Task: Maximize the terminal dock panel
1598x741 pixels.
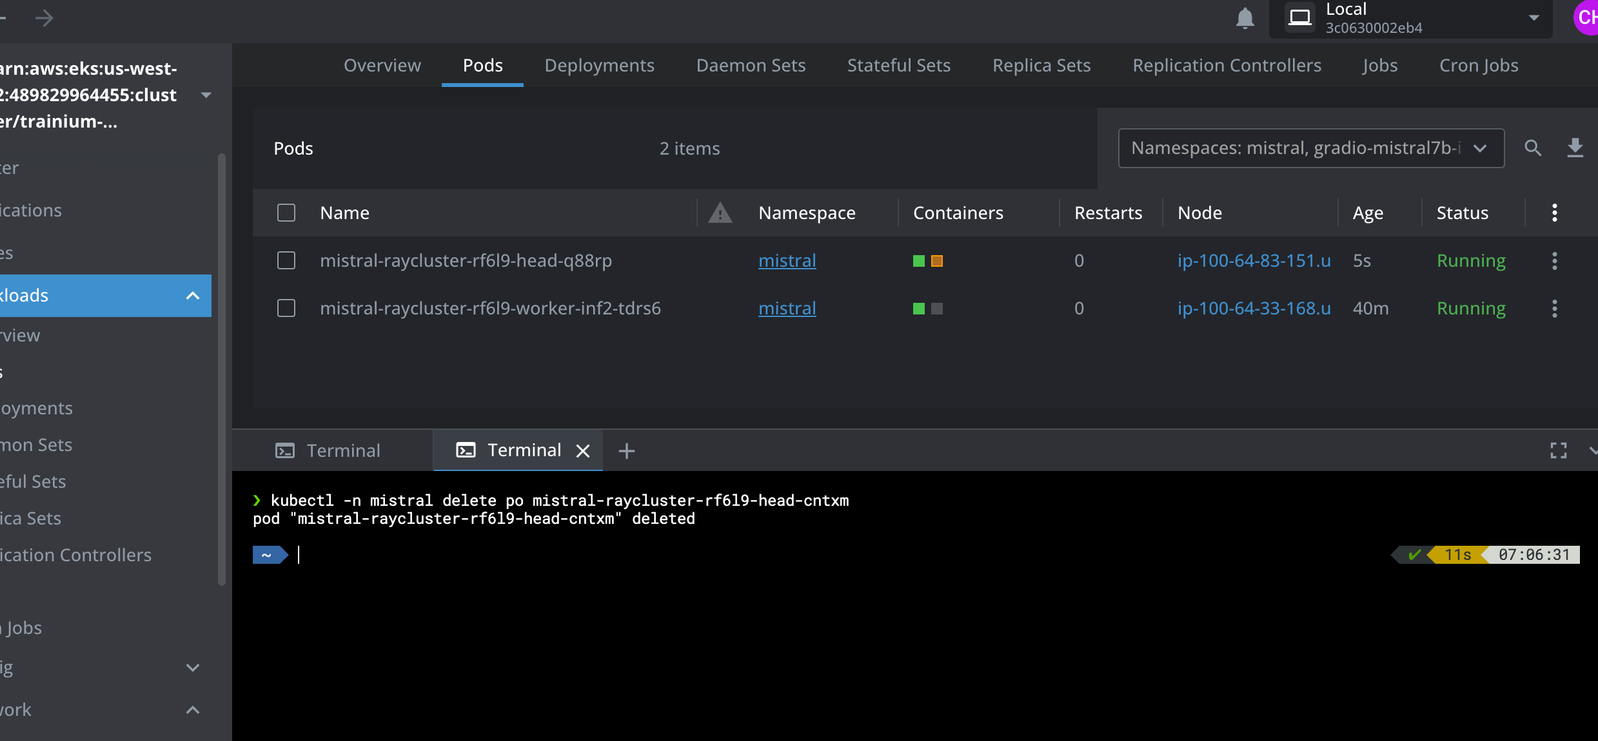Action: tap(1558, 451)
